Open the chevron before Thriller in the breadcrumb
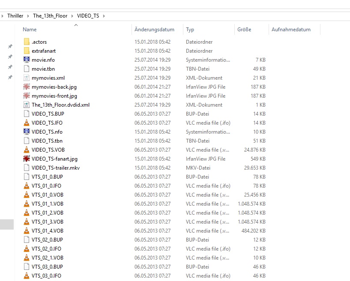This screenshot has width=350, height=281. point(2,16)
